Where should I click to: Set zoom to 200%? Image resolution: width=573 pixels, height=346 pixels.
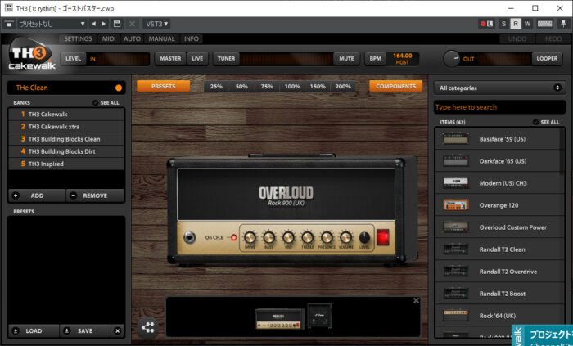coord(343,87)
